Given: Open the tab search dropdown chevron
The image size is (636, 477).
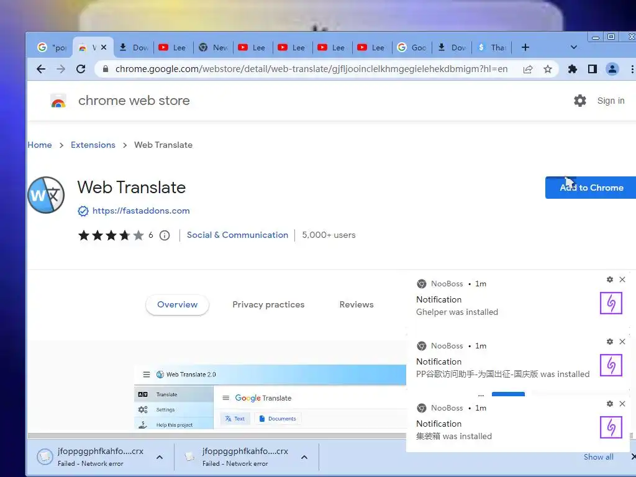Looking at the screenshot, I should pos(573,47).
